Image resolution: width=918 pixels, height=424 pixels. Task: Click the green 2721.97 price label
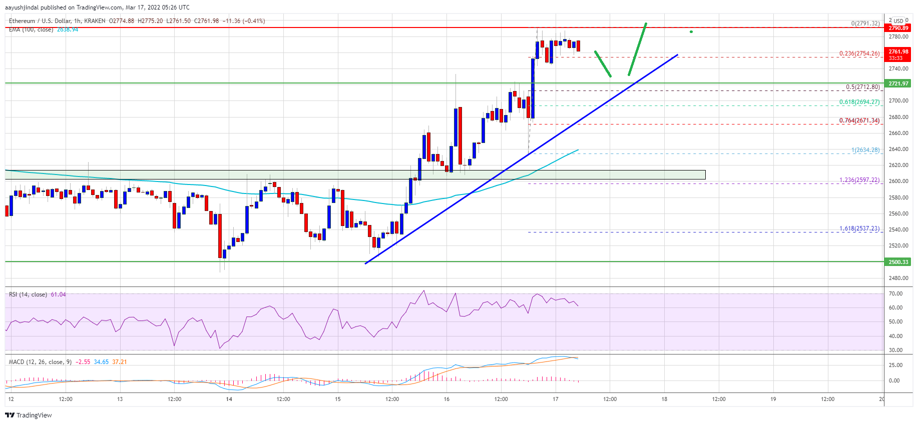tap(898, 83)
